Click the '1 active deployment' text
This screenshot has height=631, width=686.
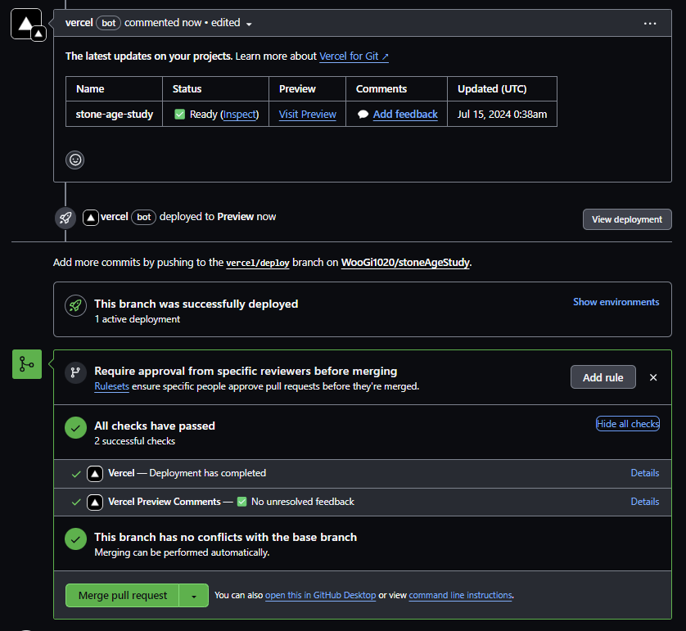pos(138,320)
